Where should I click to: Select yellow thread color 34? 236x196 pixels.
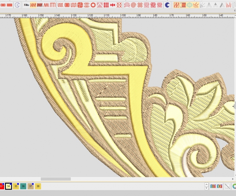tap(9, 186)
